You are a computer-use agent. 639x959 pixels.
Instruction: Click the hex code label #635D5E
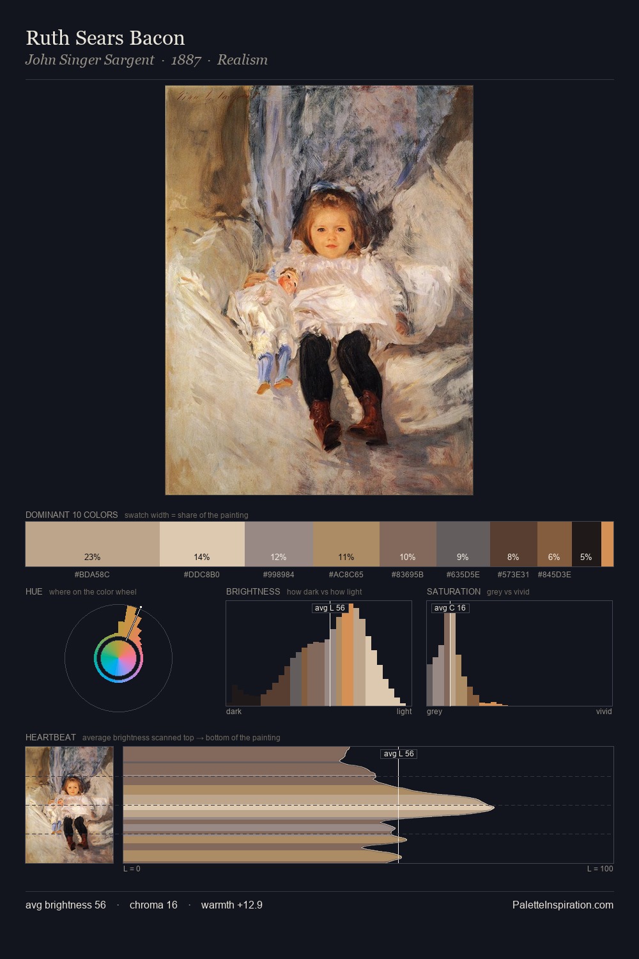[x=463, y=575]
